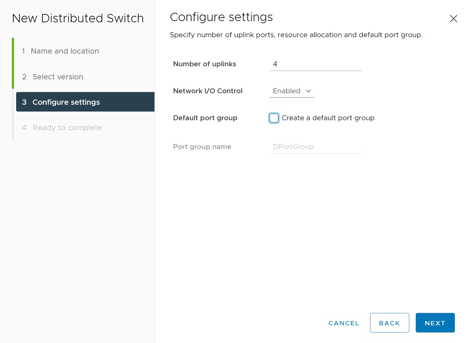Image resolution: width=466 pixels, height=343 pixels.
Task: Proceed with the NEXT button
Action: click(x=435, y=323)
